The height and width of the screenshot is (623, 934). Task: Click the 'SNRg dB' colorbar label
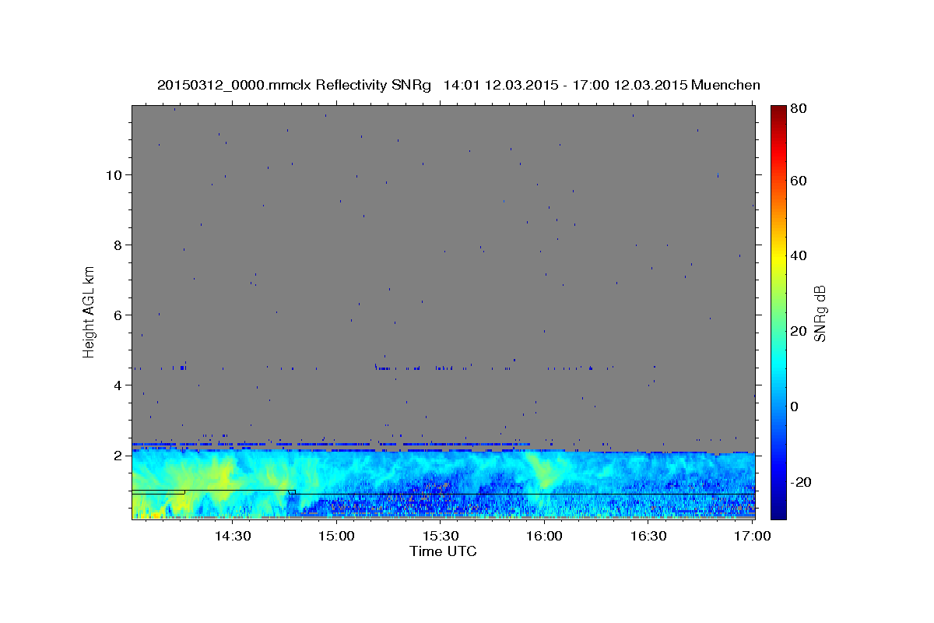819,313
